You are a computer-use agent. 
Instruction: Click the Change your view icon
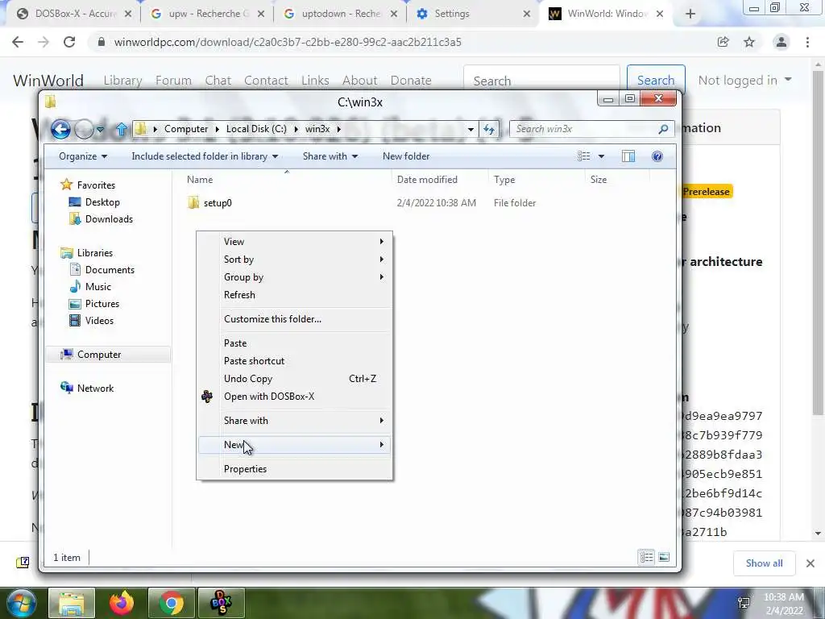pos(583,156)
